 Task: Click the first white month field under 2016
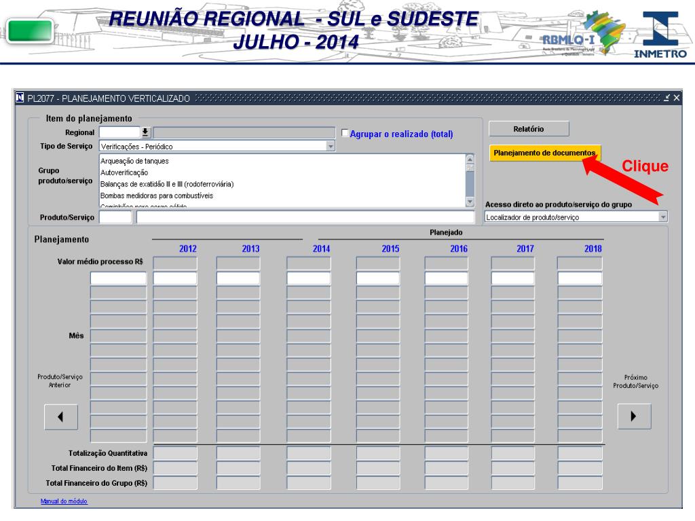click(x=447, y=278)
